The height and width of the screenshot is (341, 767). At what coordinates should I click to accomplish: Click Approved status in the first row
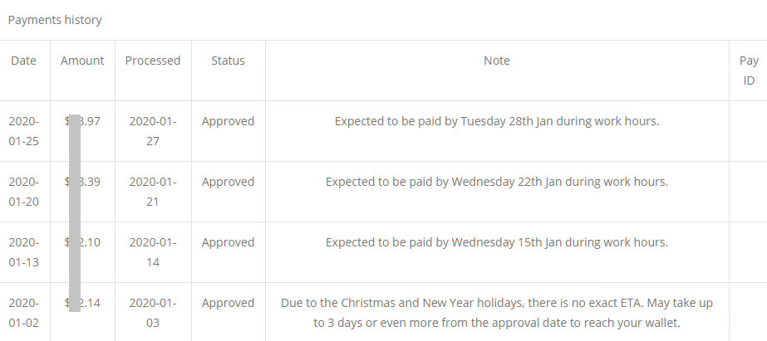click(x=228, y=121)
